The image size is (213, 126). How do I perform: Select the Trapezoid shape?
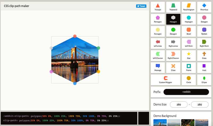click(x=173, y=7)
